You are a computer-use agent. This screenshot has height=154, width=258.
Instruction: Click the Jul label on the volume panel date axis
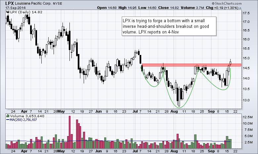click(135, 151)
